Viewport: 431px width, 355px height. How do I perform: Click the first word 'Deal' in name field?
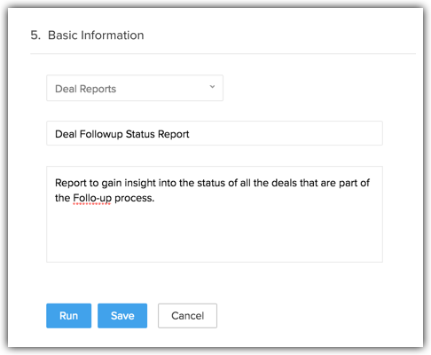pyautogui.click(x=66, y=134)
